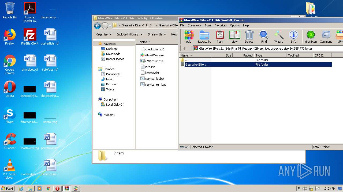The image size is (343, 192).
Task: Sort WinRAR list by Name column
Action: [x=195, y=55]
